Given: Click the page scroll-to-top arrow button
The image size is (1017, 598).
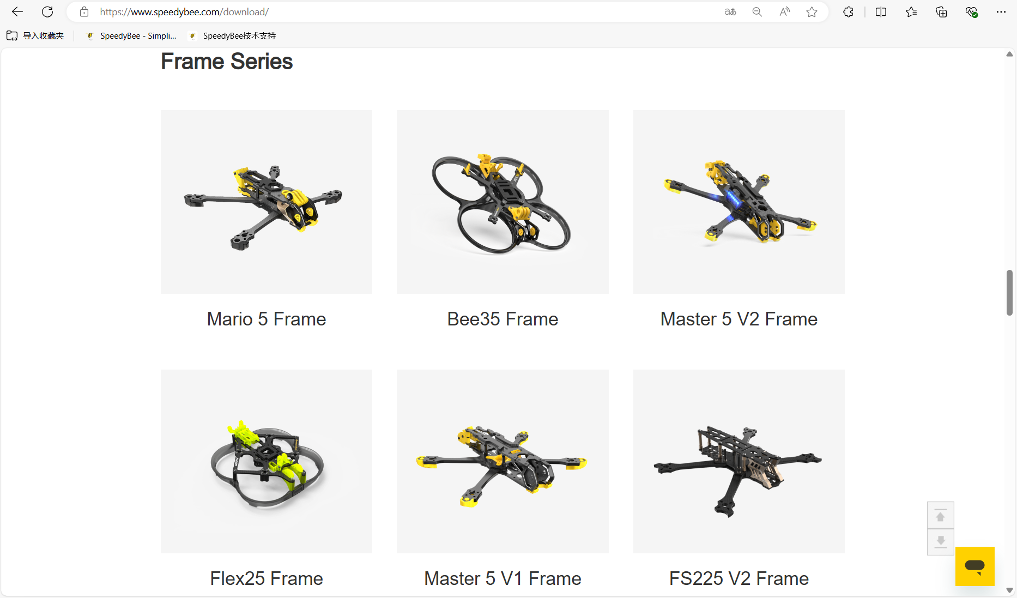Looking at the screenshot, I should pyautogui.click(x=941, y=515).
